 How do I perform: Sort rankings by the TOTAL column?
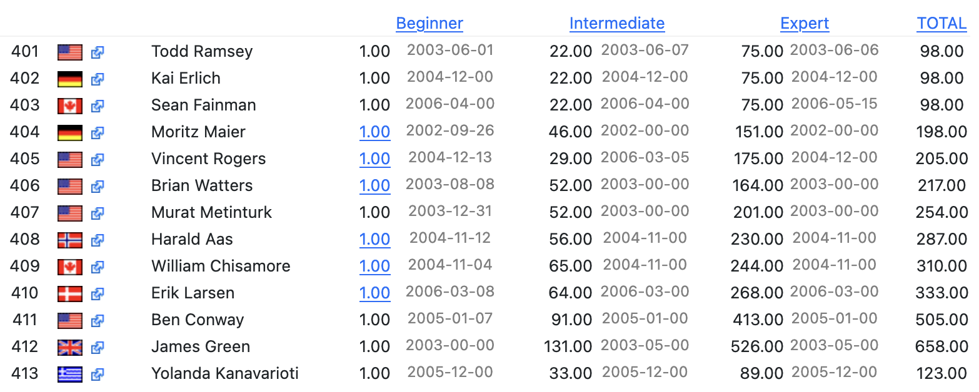click(x=941, y=24)
